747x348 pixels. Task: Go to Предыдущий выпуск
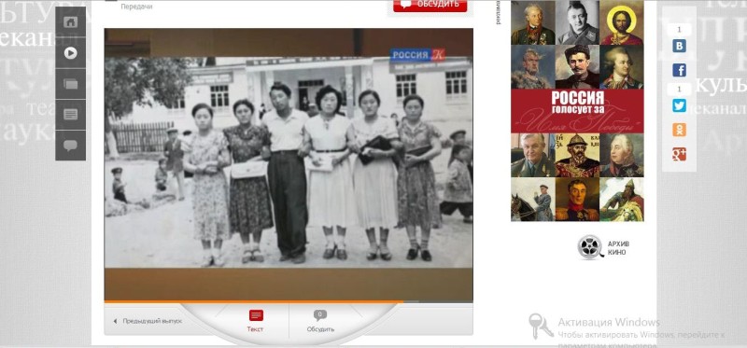pyautogui.click(x=148, y=321)
